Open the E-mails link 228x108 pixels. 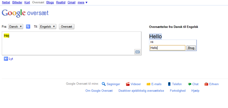pyautogui.click(x=156, y=84)
